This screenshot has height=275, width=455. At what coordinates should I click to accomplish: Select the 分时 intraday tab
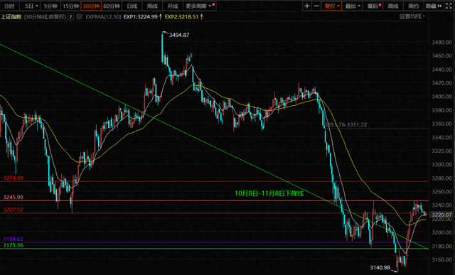click(x=9, y=6)
